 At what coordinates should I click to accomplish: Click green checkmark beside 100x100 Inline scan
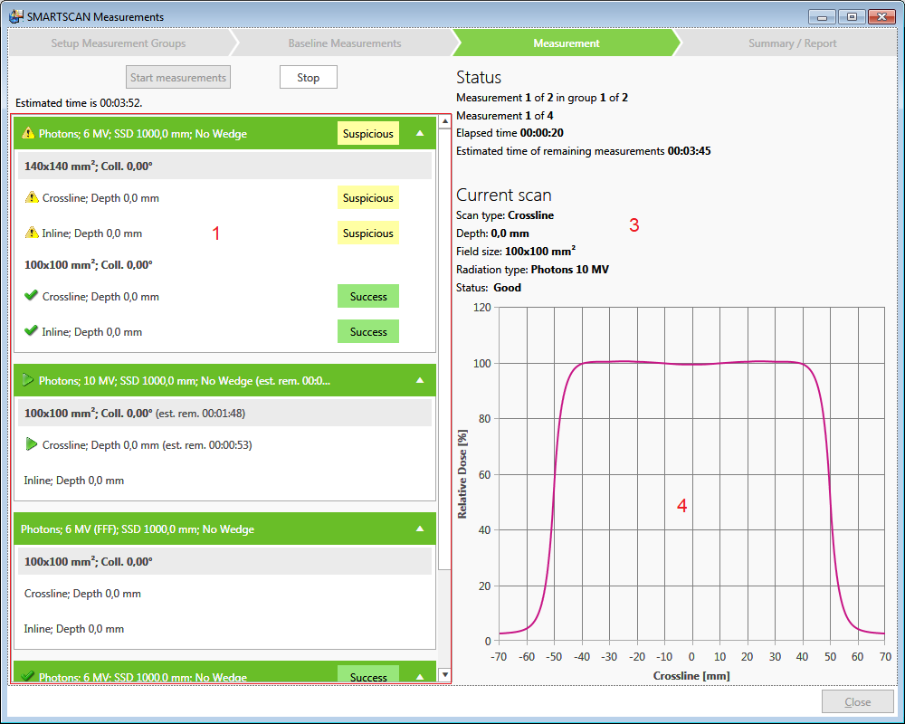point(32,331)
